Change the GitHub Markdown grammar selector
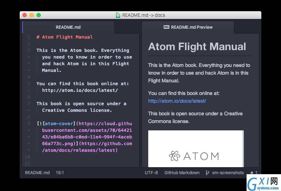281x191 pixels. tap(182, 173)
